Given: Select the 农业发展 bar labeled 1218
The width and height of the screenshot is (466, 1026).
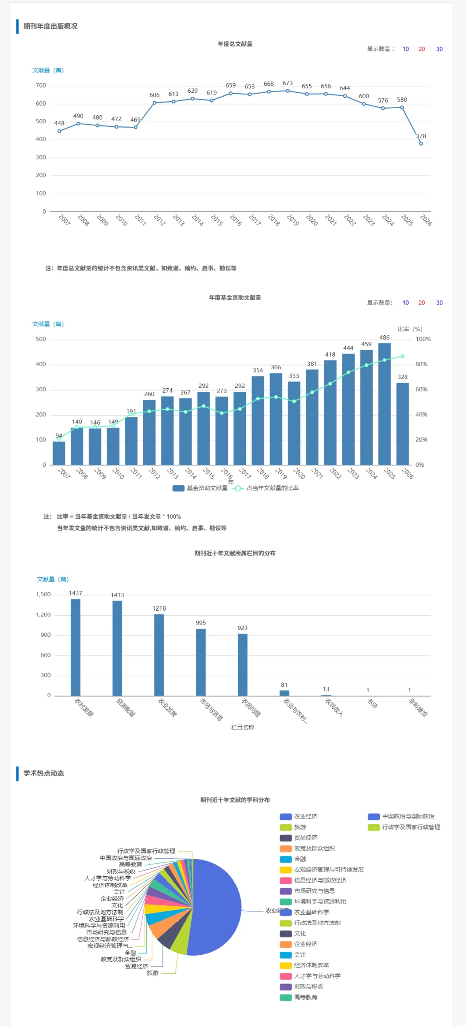Looking at the screenshot, I should tap(159, 655).
